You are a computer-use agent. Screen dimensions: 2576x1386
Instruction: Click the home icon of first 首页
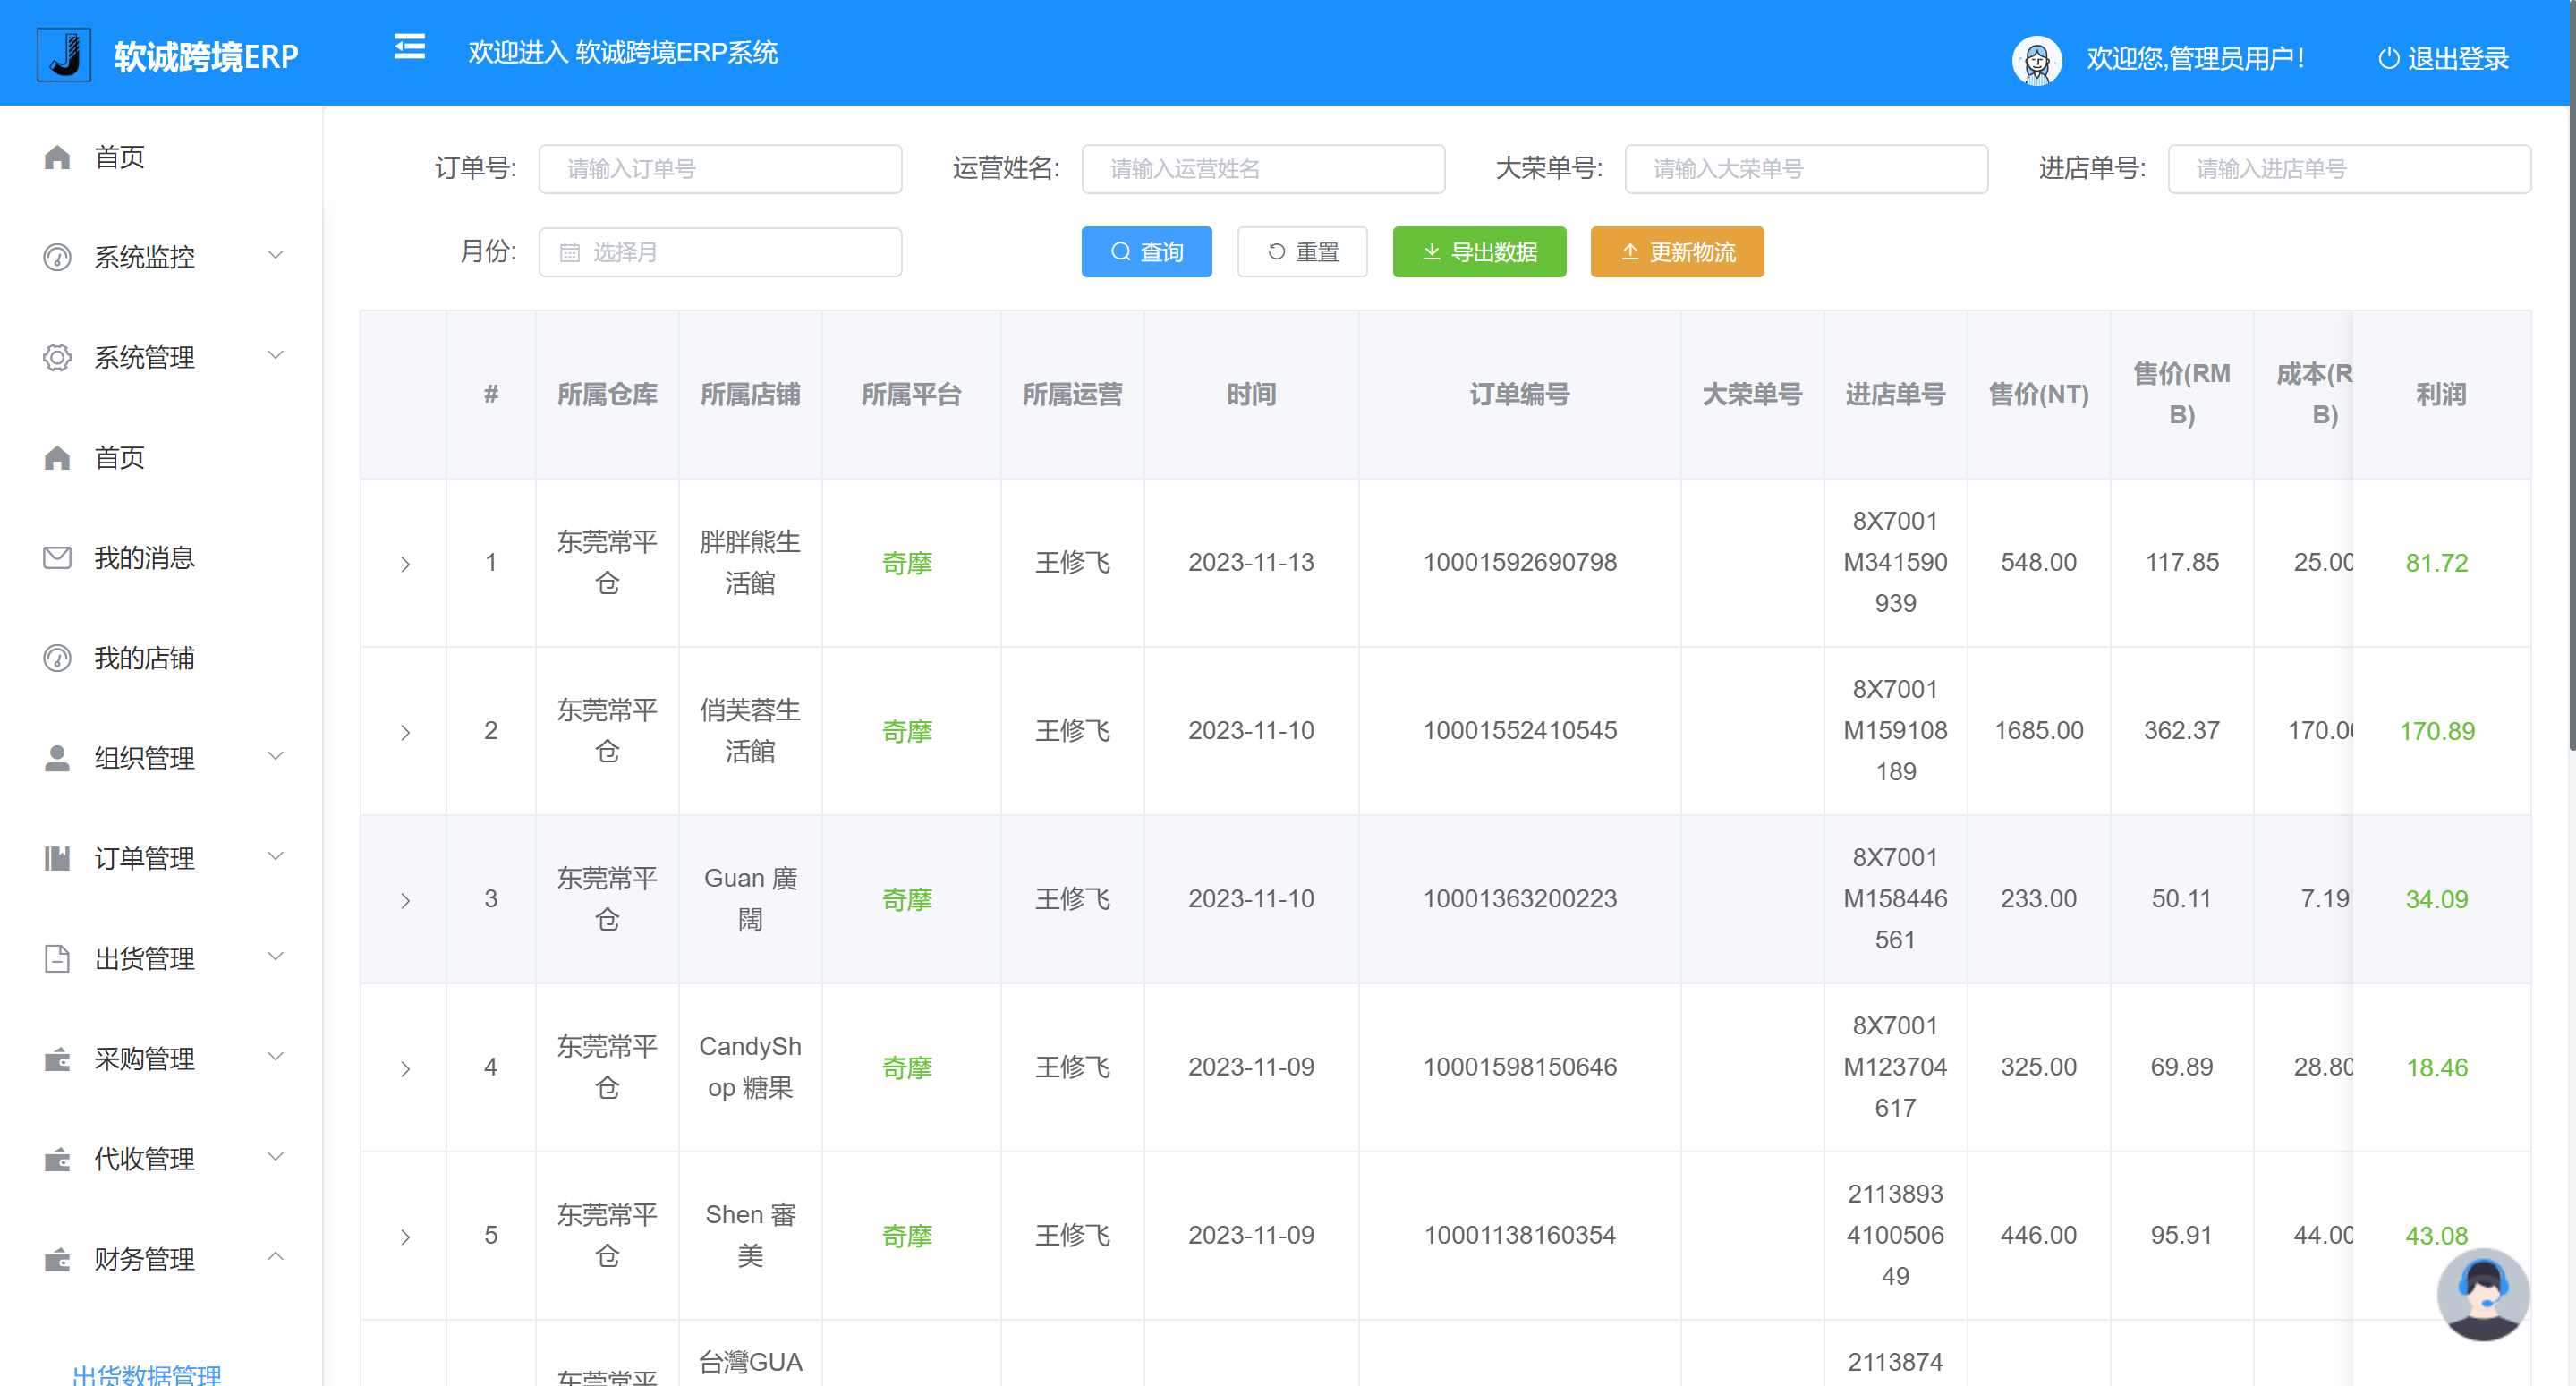(57, 157)
